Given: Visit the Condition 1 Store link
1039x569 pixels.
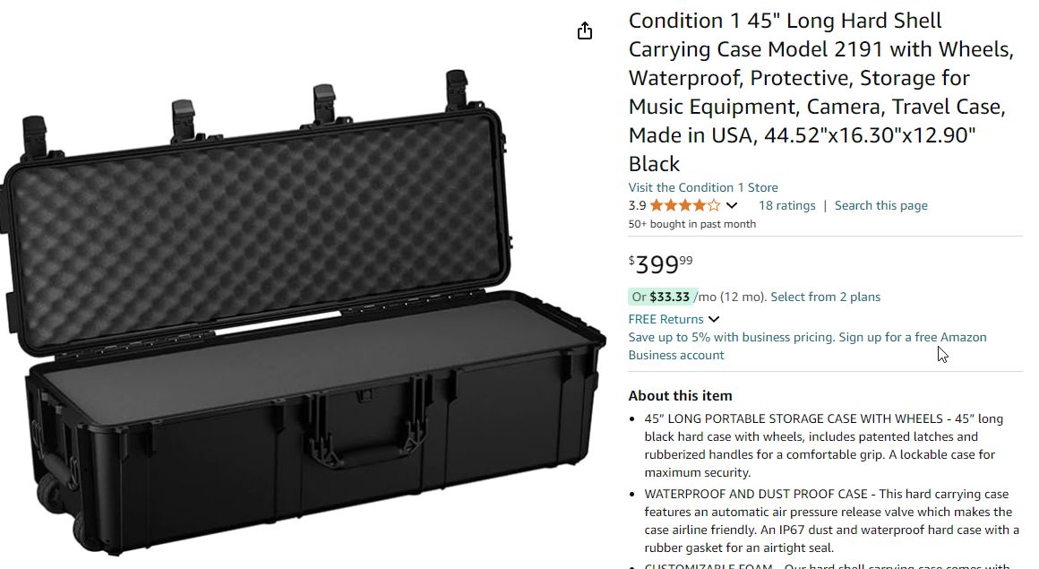Looking at the screenshot, I should pyautogui.click(x=703, y=187).
